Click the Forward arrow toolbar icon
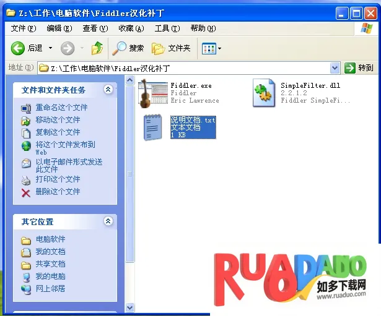Viewport: 381px width, 316px height. (x=68, y=48)
